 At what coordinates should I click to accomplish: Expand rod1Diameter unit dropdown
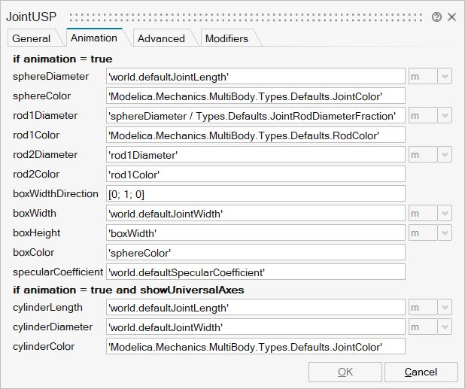click(x=445, y=115)
